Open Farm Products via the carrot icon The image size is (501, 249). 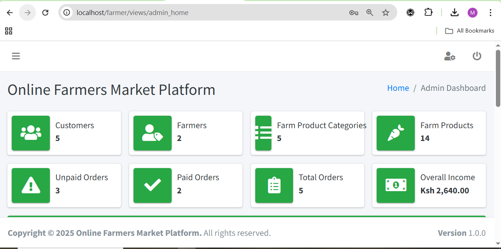(x=396, y=133)
